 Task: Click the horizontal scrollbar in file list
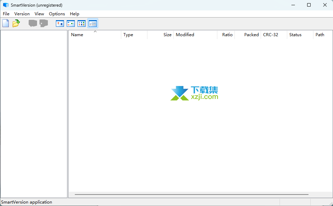[x=191, y=195]
